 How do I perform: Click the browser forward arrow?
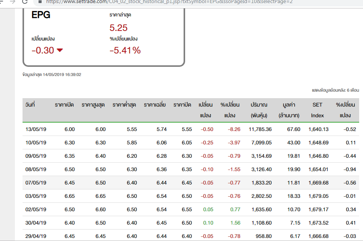click(x=13, y=2)
